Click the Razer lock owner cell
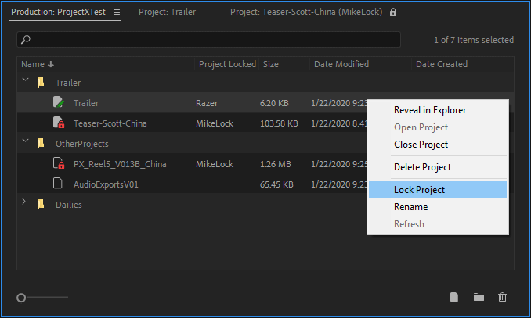Image resolution: width=531 pixels, height=318 pixels. point(207,103)
